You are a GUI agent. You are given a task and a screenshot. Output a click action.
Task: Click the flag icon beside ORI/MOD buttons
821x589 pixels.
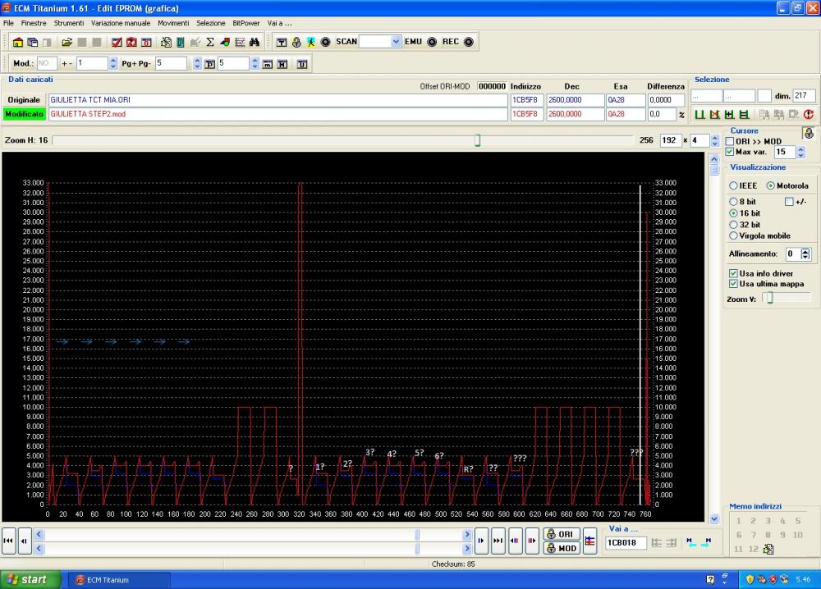tap(589, 541)
